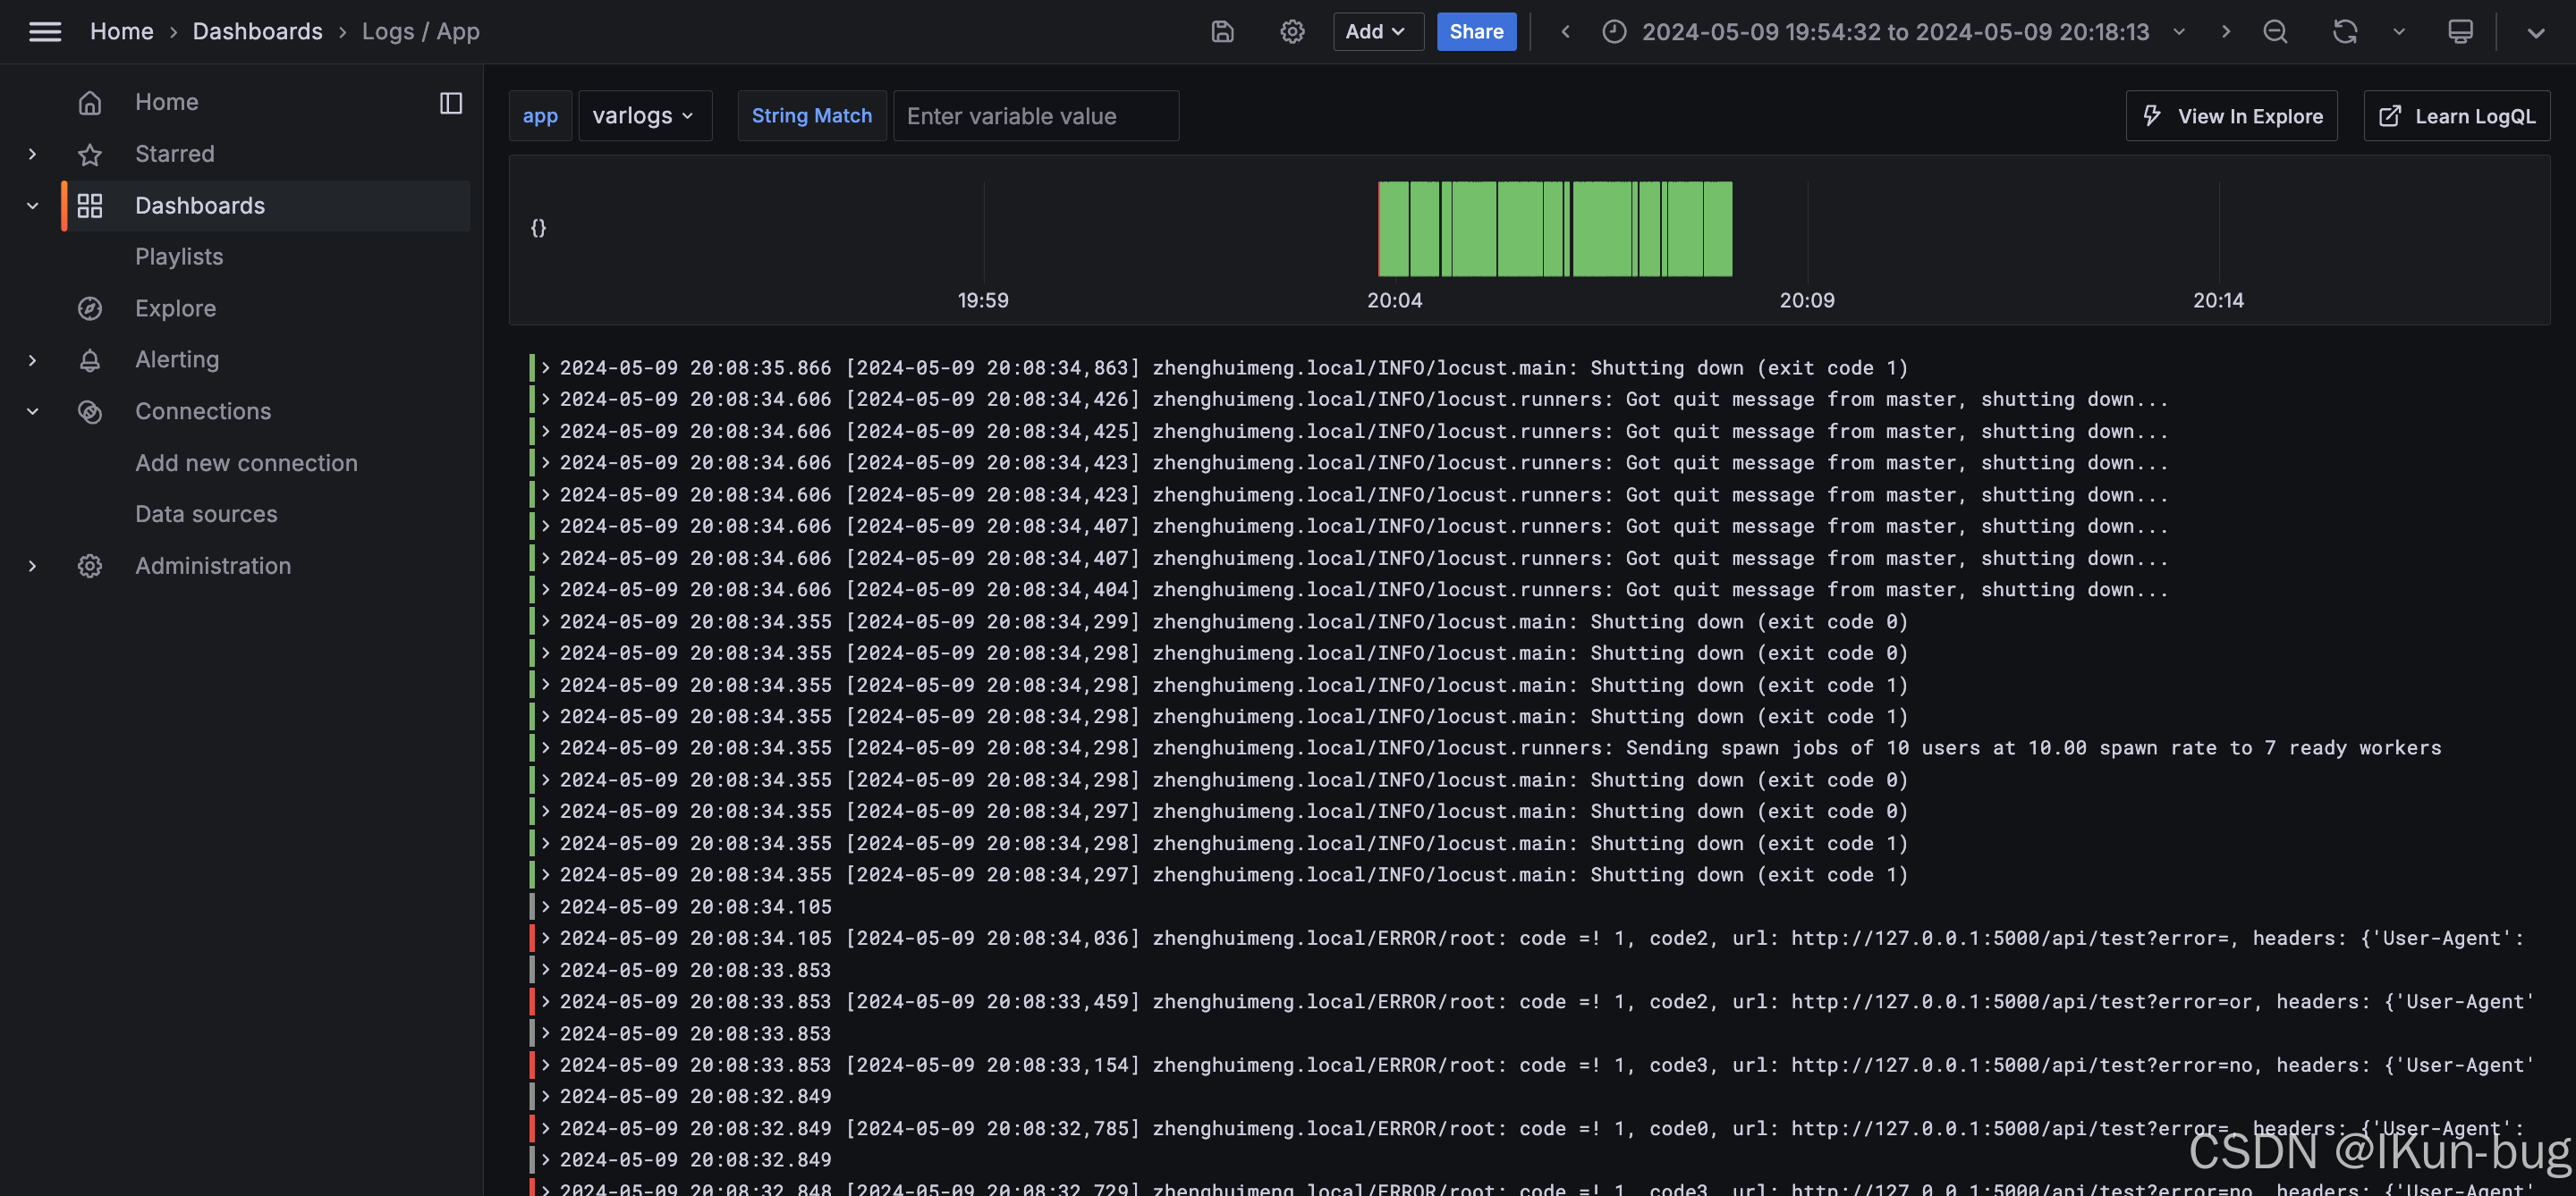Expand the Administration section chevron

pyautogui.click(x=32, y=567)
